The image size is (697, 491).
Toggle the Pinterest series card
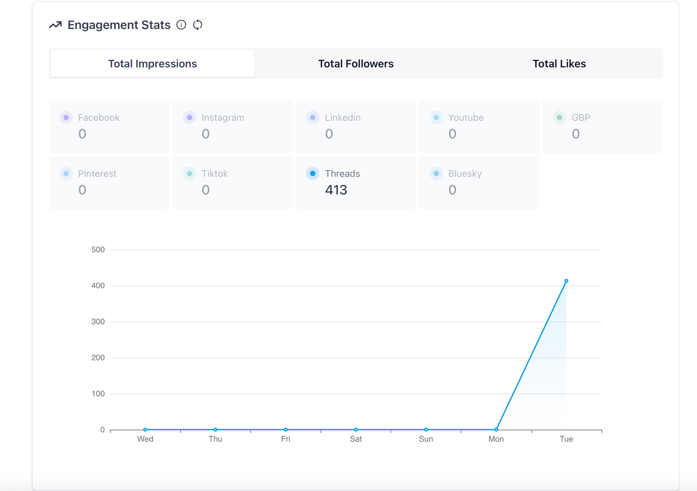[109, 182]
